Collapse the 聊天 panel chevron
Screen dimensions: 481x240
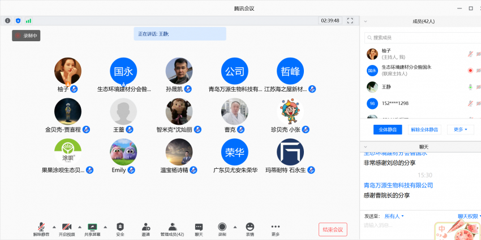[366, 147]
